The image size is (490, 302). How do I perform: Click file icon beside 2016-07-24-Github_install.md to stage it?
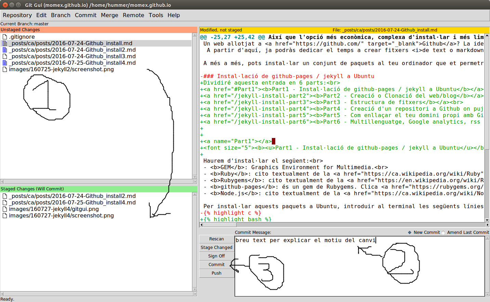(4, 43)
